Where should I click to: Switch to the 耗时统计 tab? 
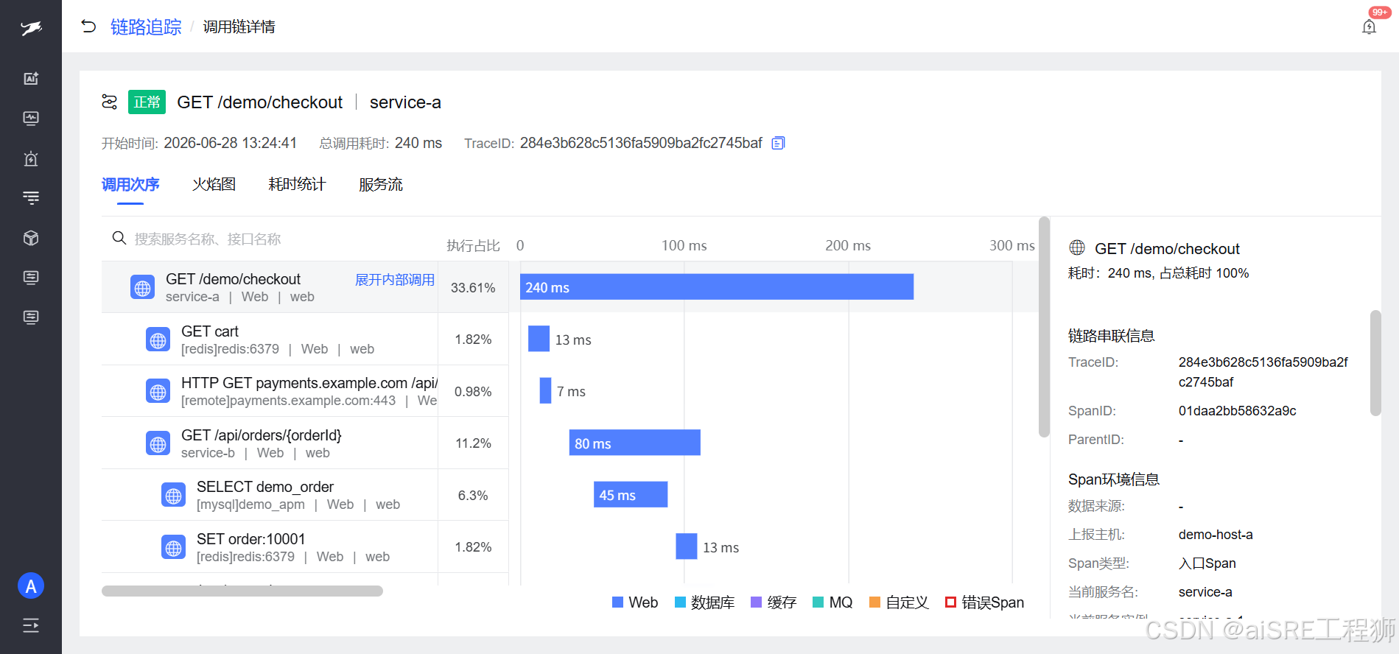coord(297,184)
